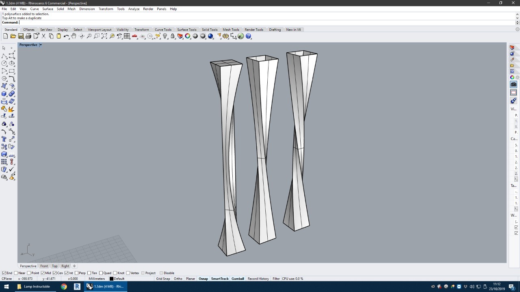Select the Pan hand tool

point(74,36)
